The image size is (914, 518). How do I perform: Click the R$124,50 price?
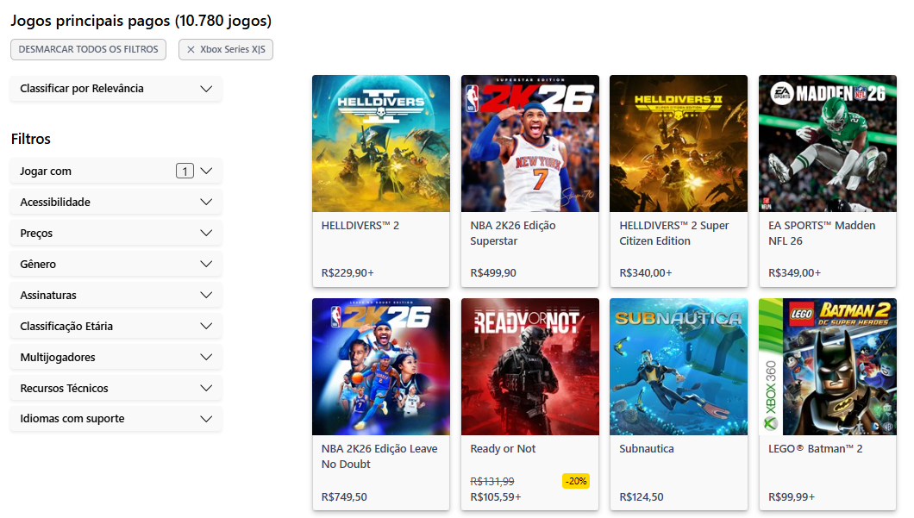(642, 497)
